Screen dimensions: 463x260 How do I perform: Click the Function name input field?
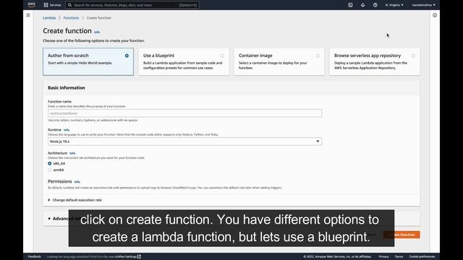pos(185,113)
